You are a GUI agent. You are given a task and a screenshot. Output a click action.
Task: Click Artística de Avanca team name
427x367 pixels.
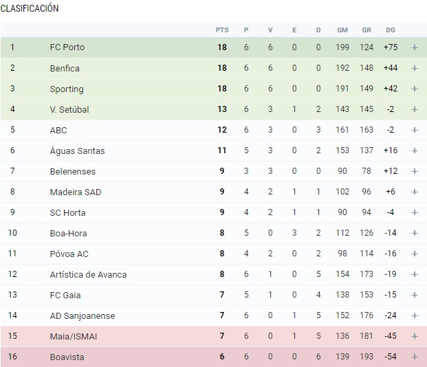coord(88,274)
